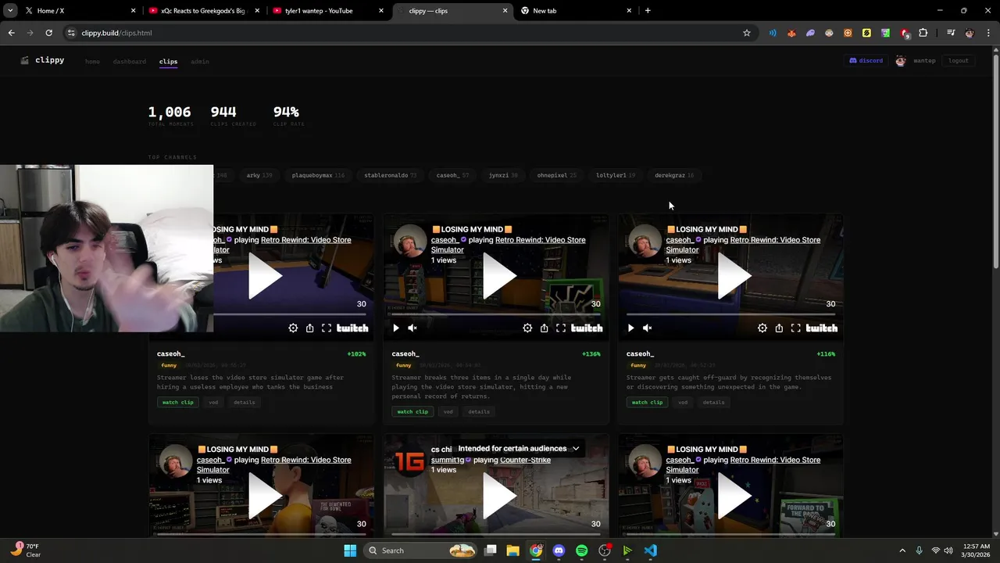Screen dimensions: 1000x563
Task: Open Chrome three-dot menu
Action: coord(988,33)
